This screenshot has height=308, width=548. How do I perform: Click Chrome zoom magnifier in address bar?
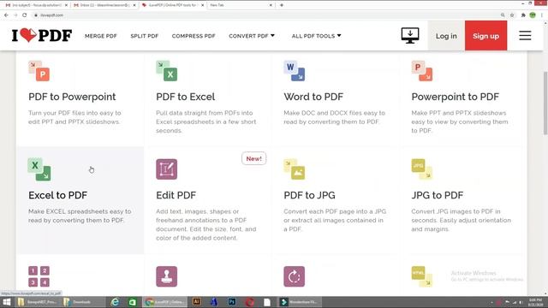tap(503, 15)
